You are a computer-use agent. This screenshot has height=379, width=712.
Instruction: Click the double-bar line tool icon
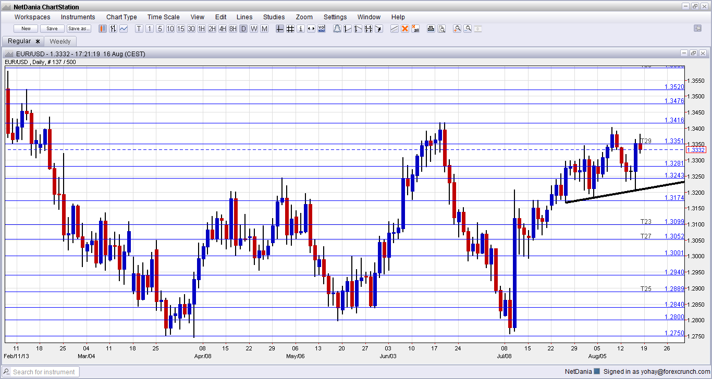369,29
